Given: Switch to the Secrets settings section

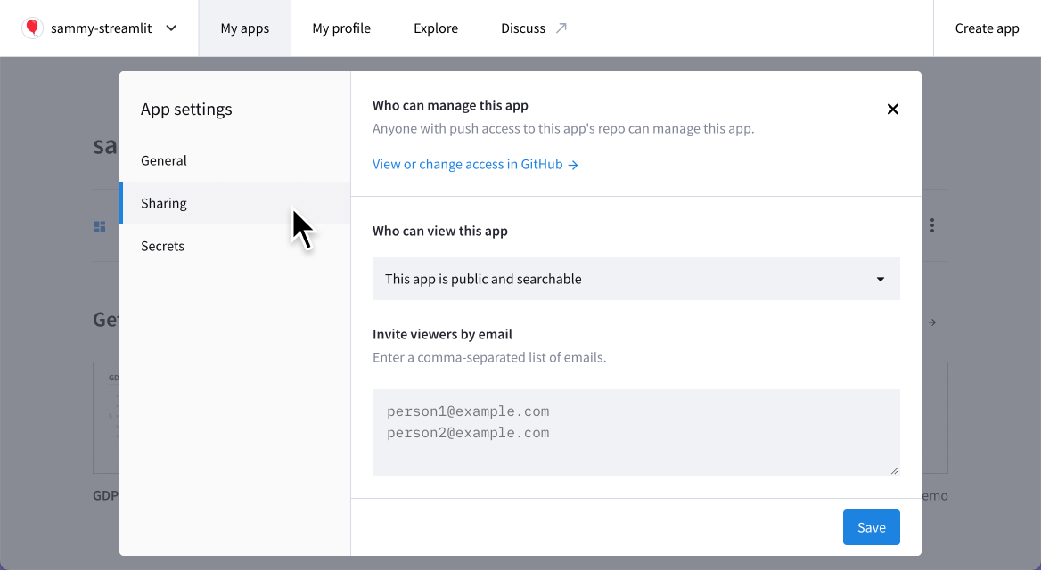Looking at the screenshot, I should 162,246.
